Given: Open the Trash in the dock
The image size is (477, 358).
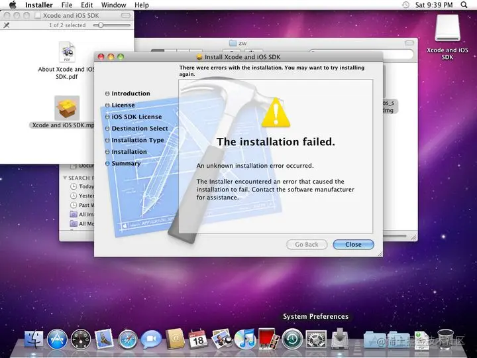Looking at the screenshot, I should click(x=445, y=339).
